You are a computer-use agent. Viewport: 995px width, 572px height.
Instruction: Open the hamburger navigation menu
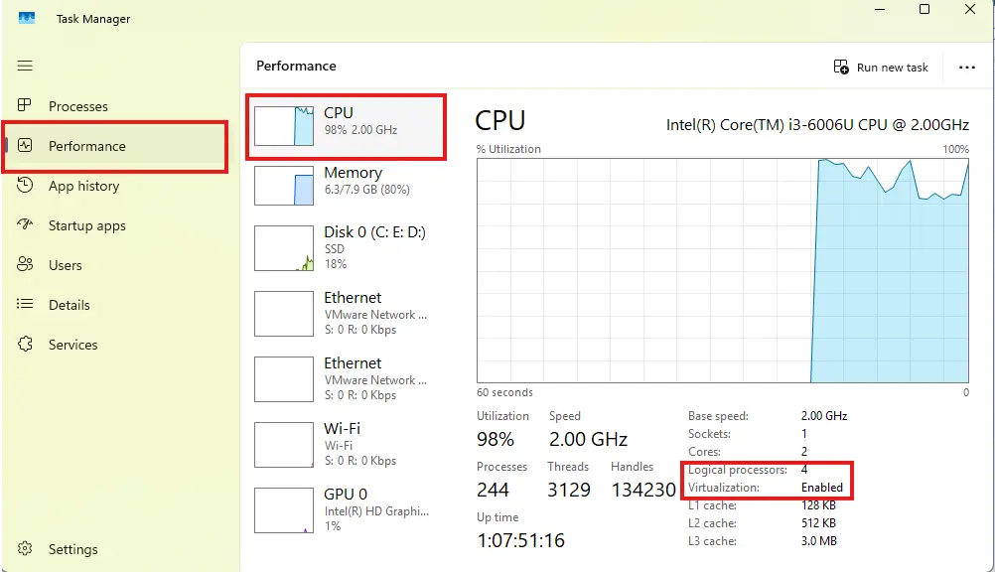pos(25,66)
